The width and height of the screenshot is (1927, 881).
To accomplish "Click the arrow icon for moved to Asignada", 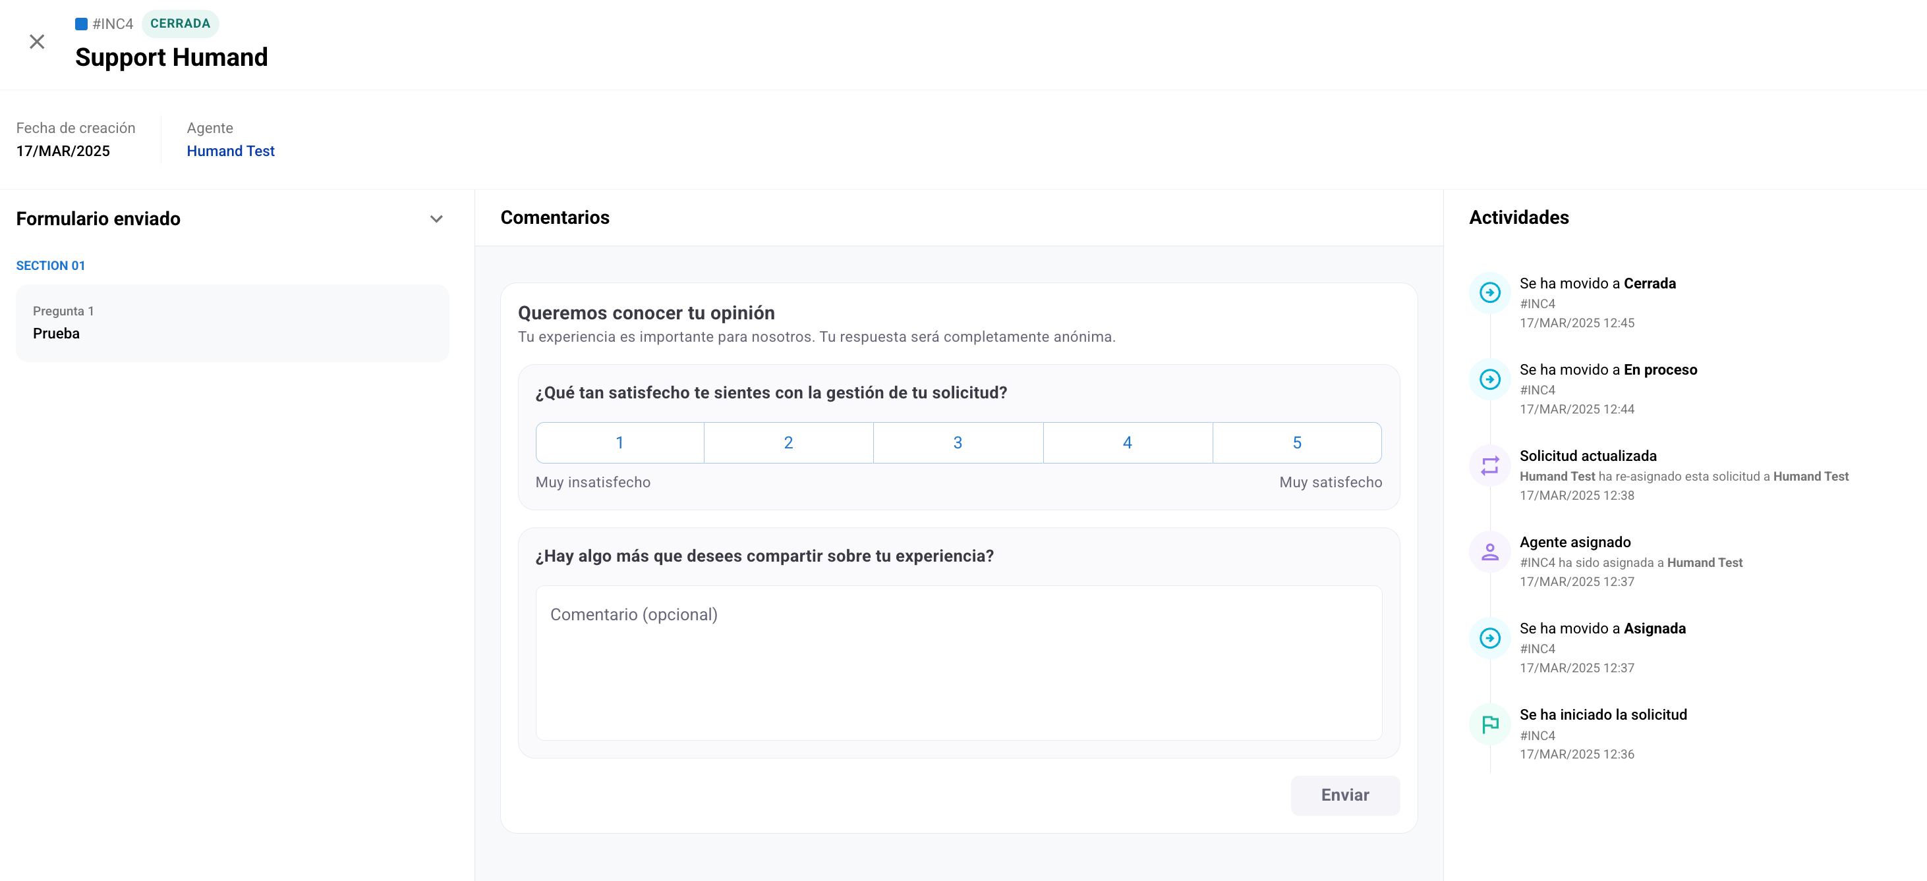I will [1489, 638].
